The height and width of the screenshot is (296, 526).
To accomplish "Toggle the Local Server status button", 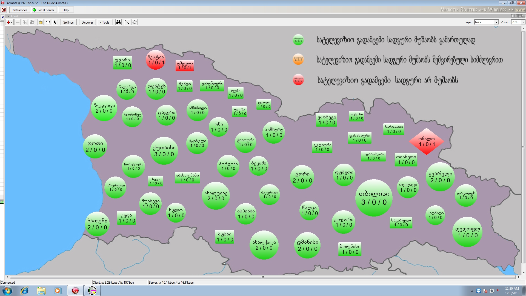I will click(x=44, y=10).
